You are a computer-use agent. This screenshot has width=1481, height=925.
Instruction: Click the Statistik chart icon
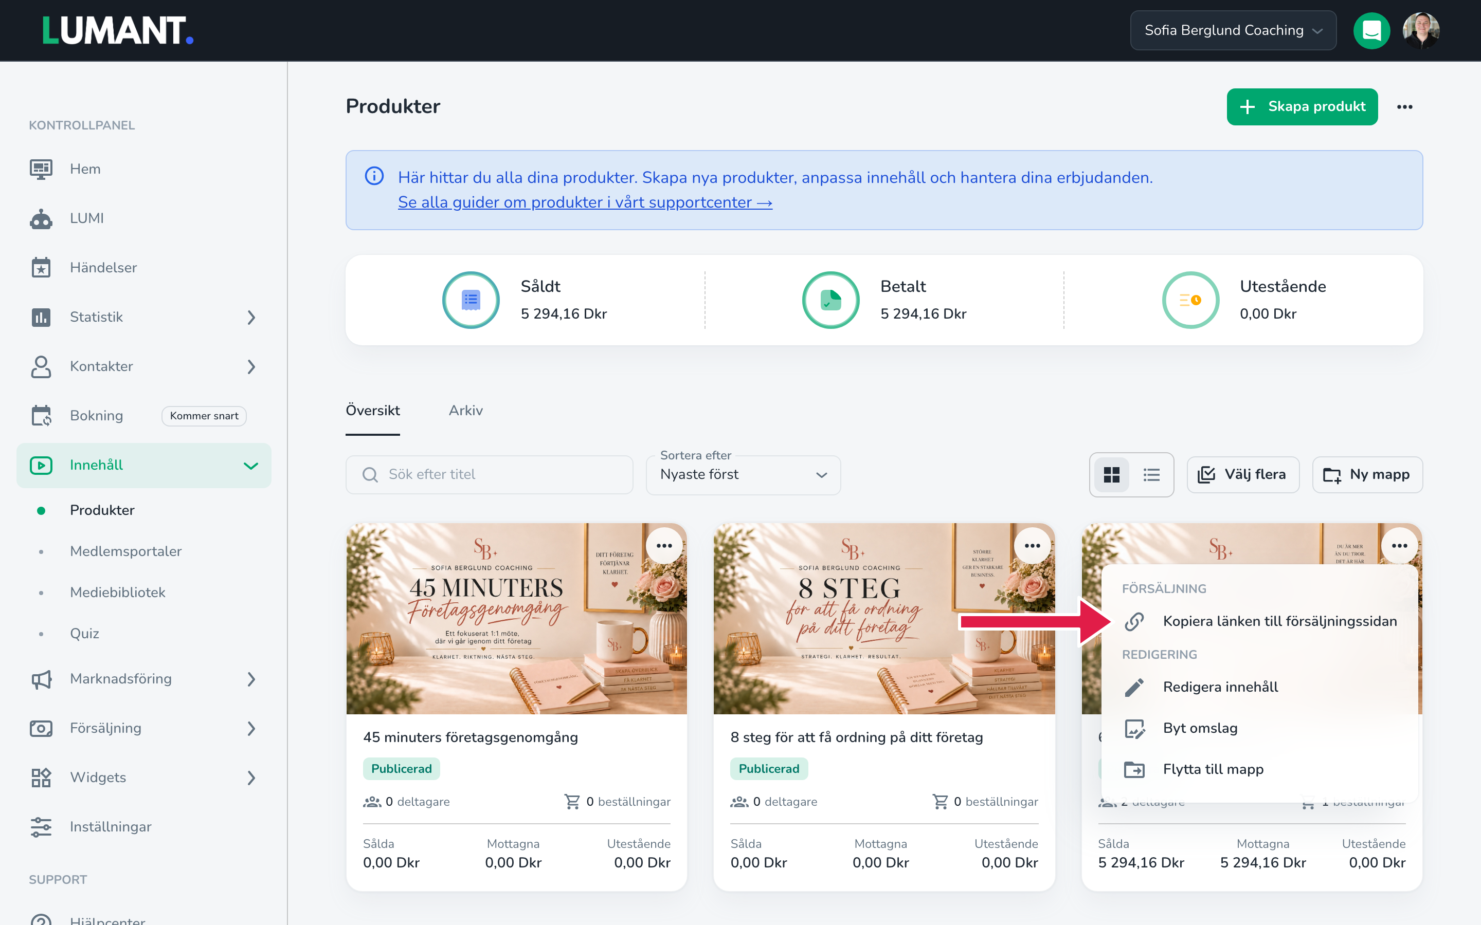[x=41, y=317]
